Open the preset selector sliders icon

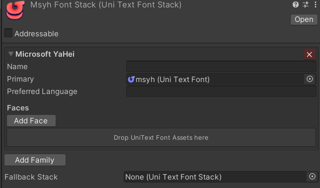306,4
